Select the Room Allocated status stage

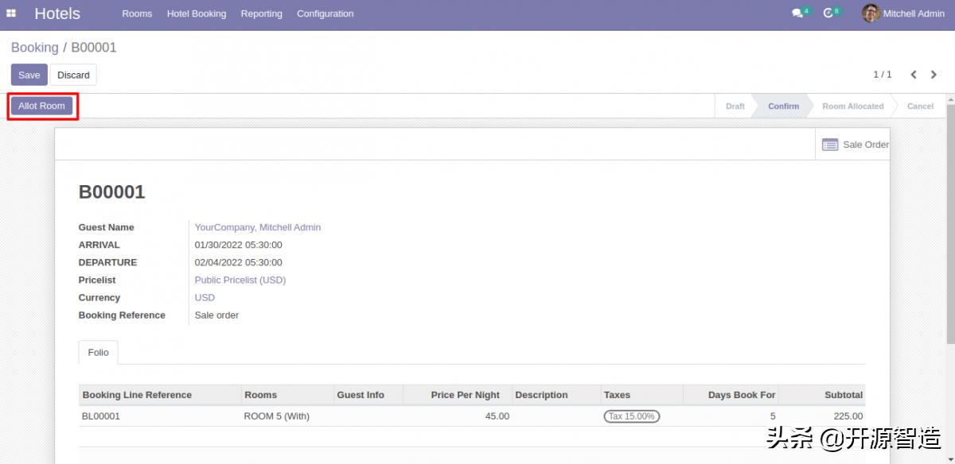(852, 106)
